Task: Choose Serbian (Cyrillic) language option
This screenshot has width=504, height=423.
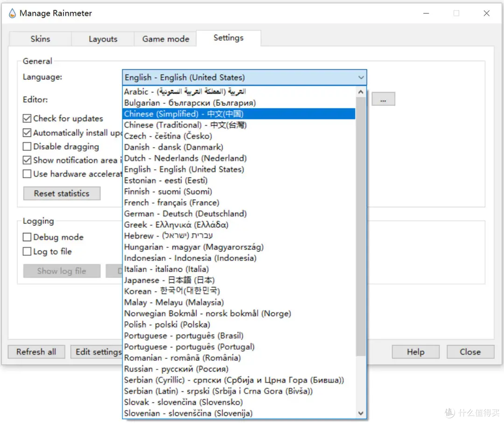Action: 239,380
